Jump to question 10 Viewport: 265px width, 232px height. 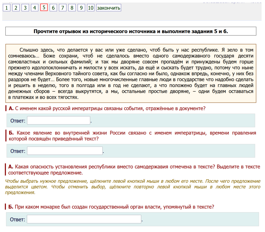[91, 8]
